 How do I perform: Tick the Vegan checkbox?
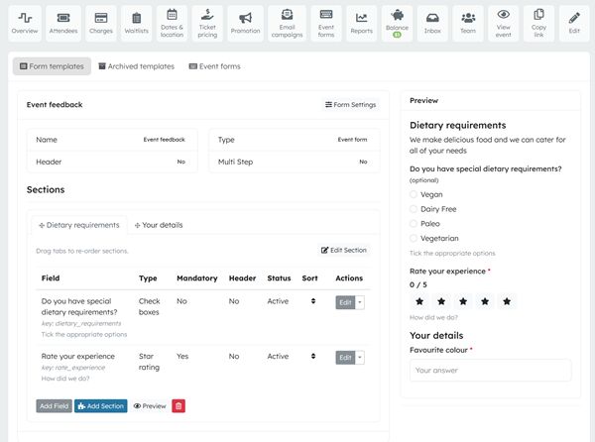414,194
